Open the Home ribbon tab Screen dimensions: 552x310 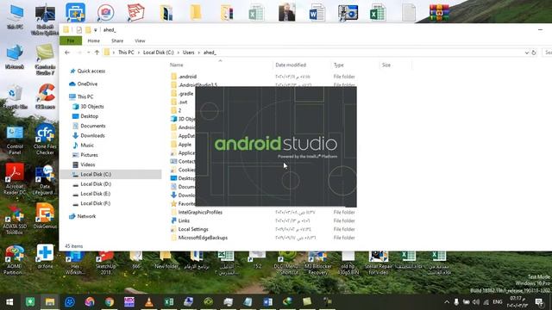[94, 40]
